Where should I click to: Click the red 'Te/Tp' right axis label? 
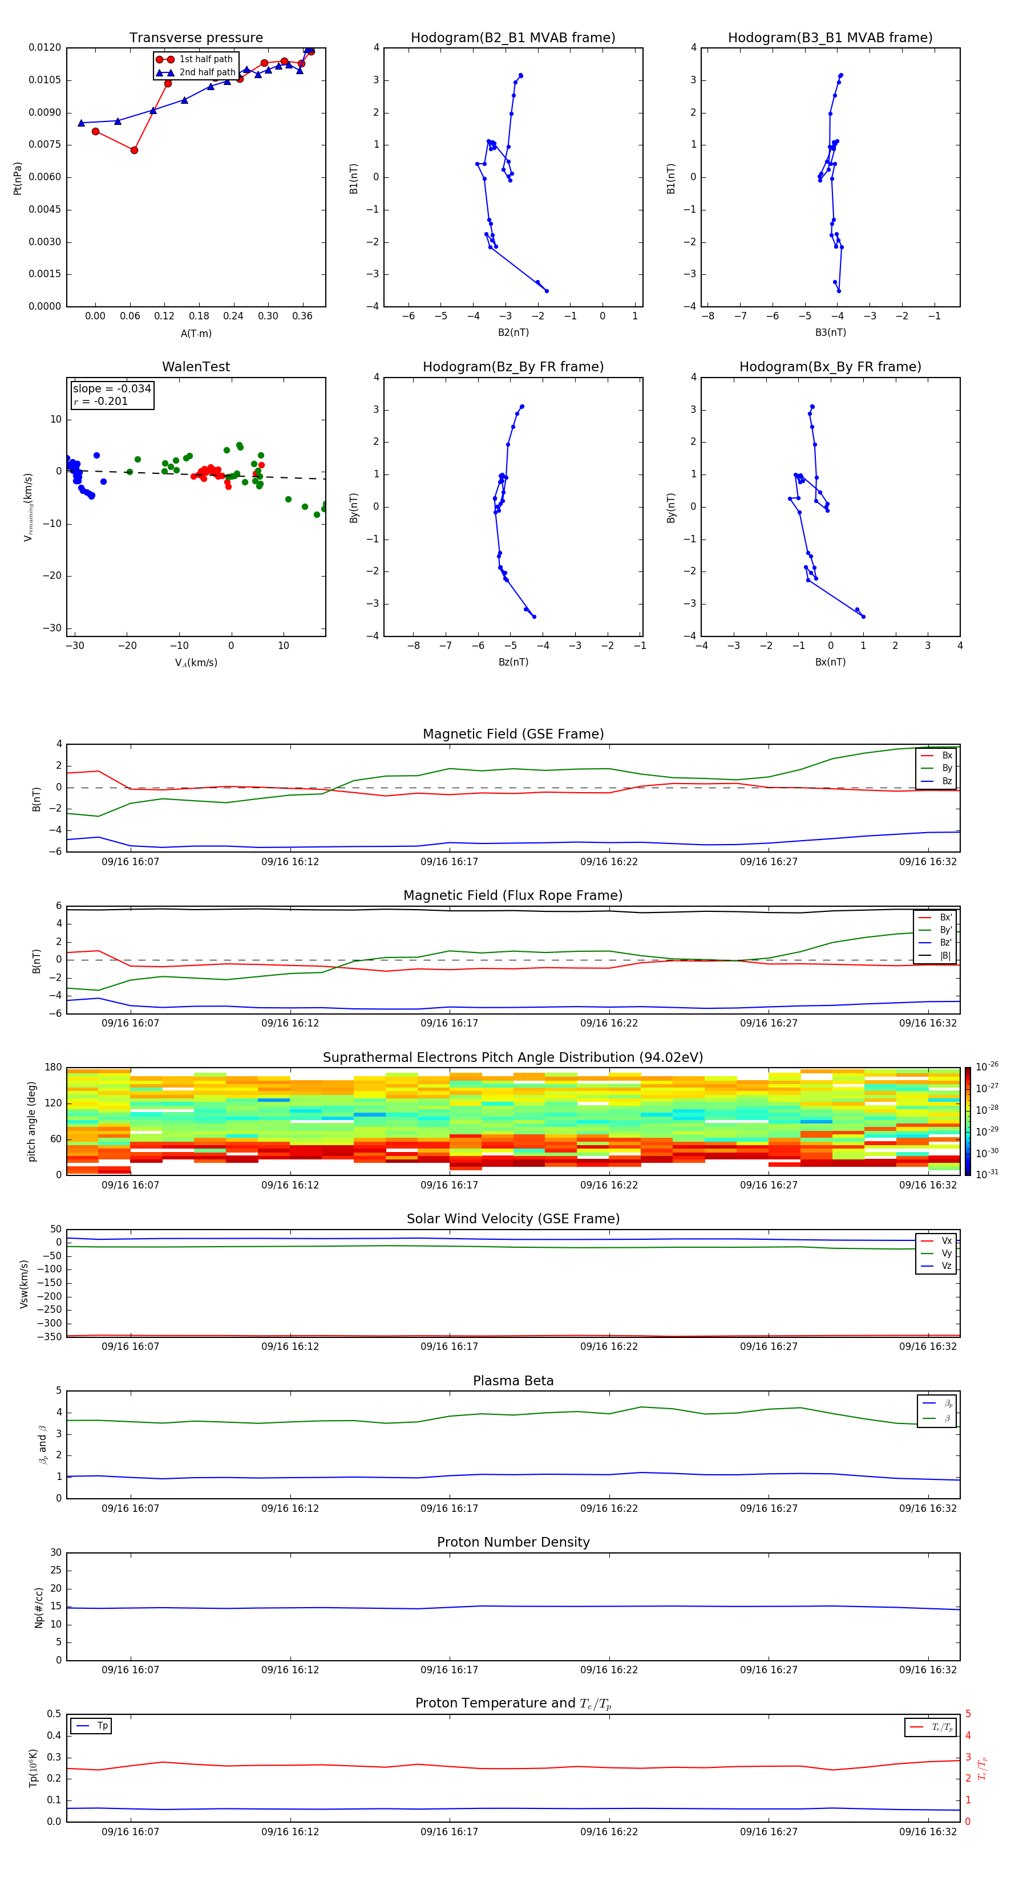click(982, 1769)
